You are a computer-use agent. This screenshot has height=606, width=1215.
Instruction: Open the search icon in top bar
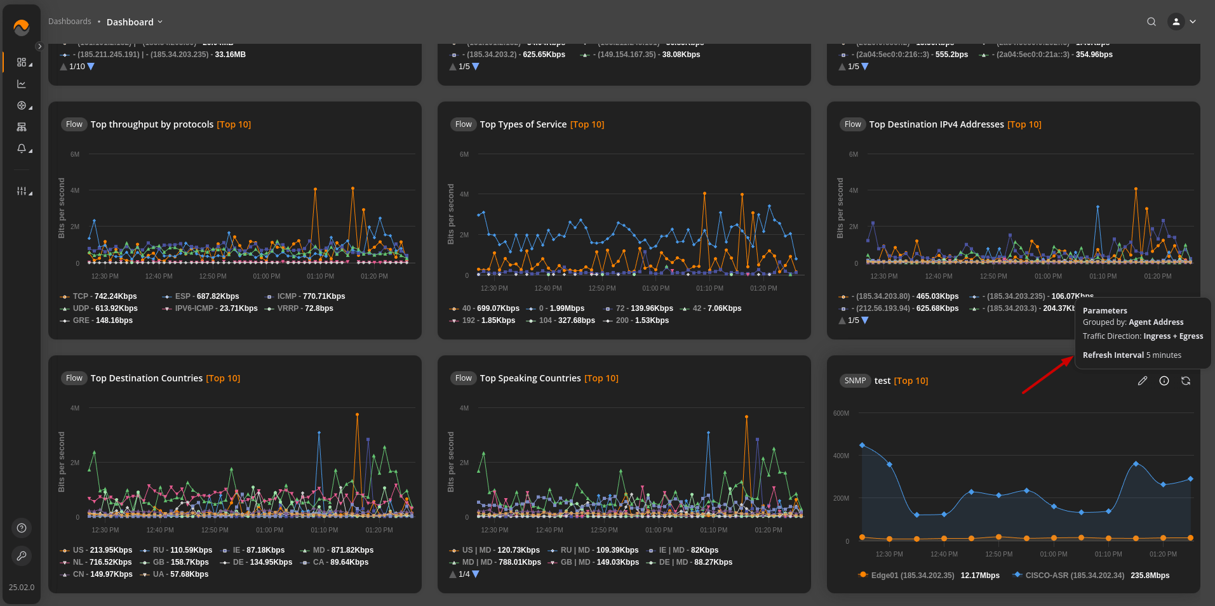tap(1151, 22)
